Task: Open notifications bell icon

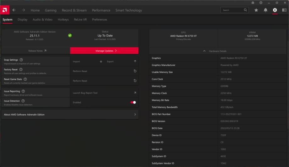Action: click(265, 10)
